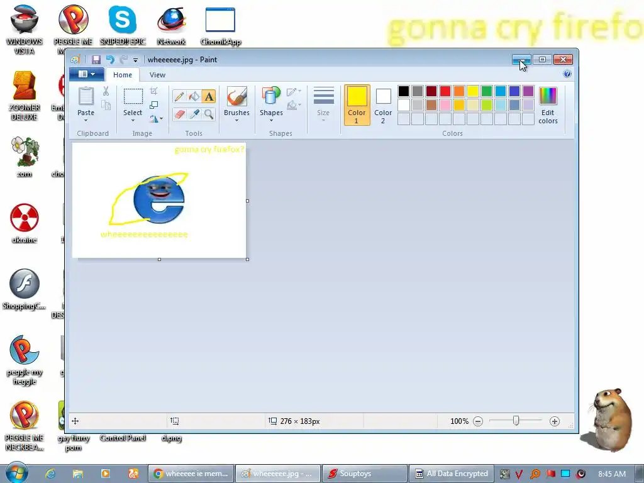Click the Shapes gallery icon
This screenshot has height=483, width=644.
271,96
